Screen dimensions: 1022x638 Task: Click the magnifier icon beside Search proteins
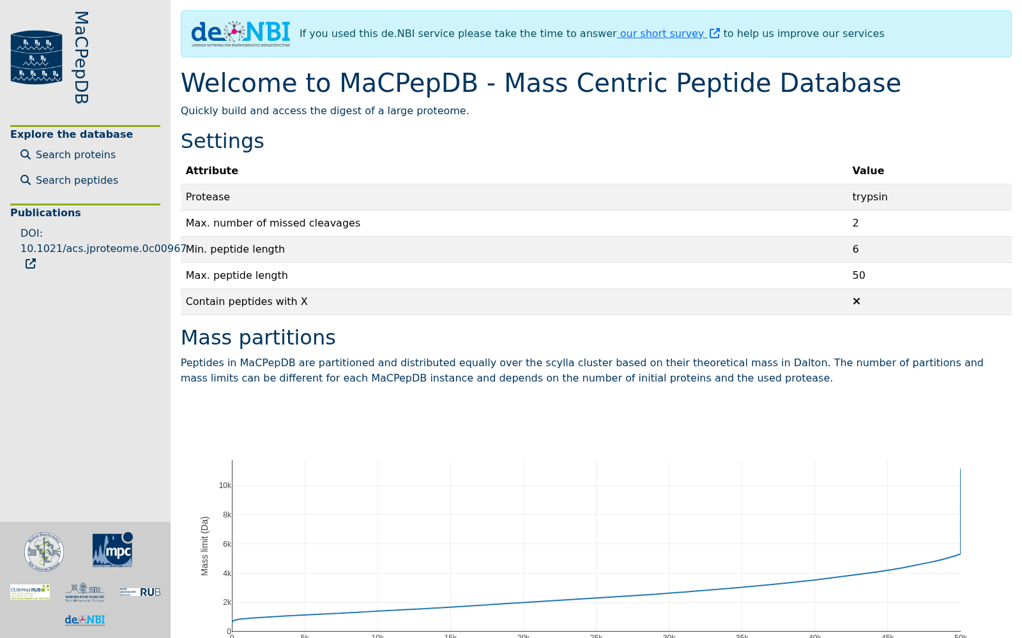point(26,154)
